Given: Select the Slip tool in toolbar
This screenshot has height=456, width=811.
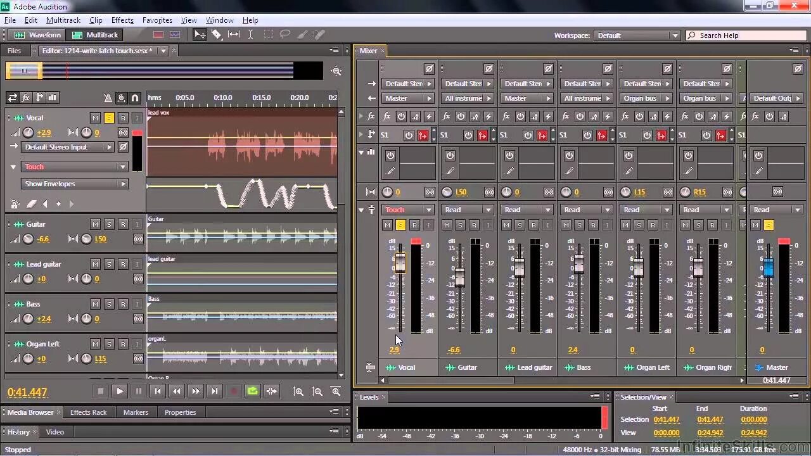Looking at the screenshot, I should (x=234, y=35).
